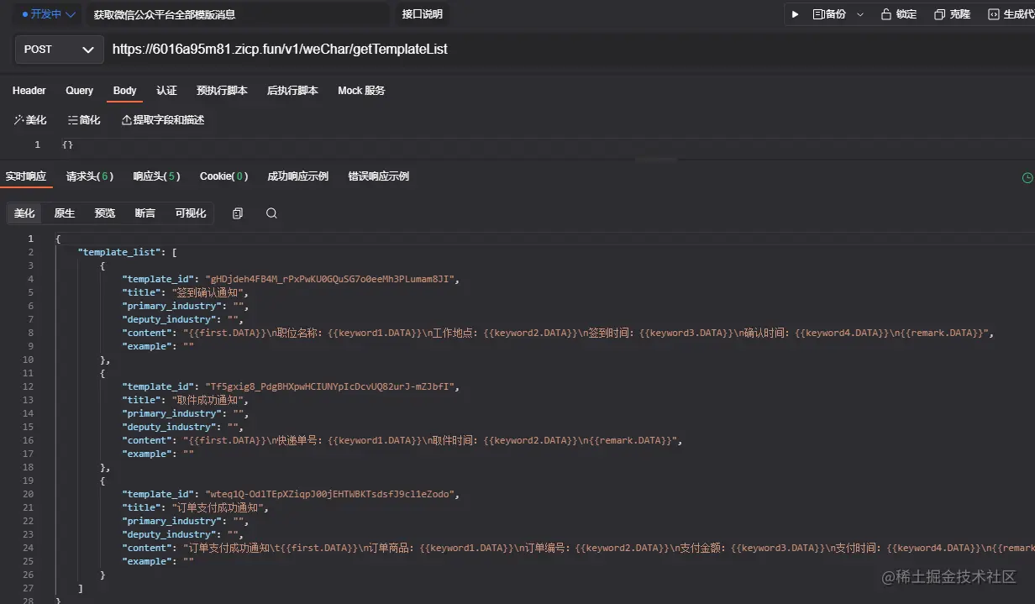Select the Body tab
Screen dimensions: 1035x604
[125, 91]
